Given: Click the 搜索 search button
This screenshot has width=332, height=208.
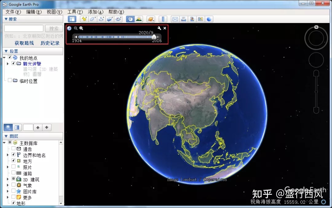Looking at the screenshot, I should click(x=54, y=29).
